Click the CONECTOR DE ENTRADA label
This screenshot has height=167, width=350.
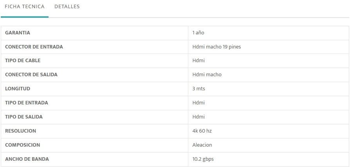(x=34, y=47)
